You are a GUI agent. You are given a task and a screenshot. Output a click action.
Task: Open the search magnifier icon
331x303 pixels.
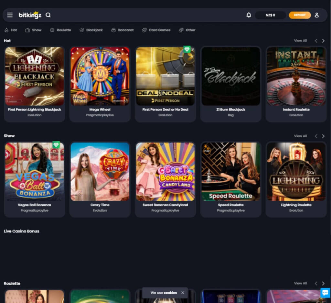click(x=48, y=15)
